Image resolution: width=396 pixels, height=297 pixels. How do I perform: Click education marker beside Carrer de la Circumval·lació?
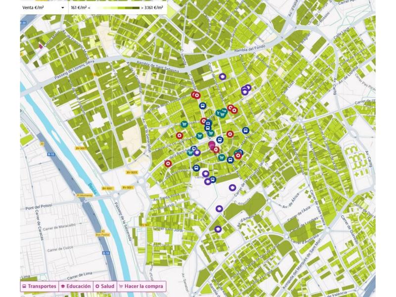click(232, 187)
